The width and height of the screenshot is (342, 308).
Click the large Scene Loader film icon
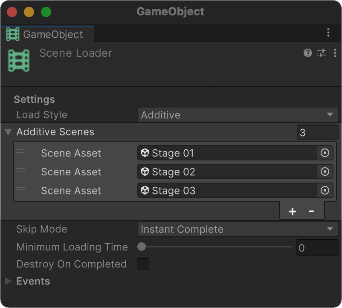coord(19,61)
